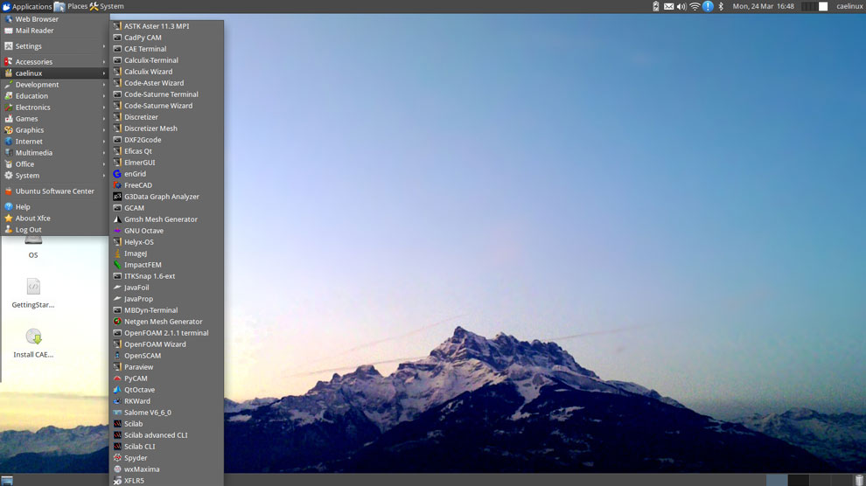
Task: Launch Paraview
Action: (167, 367)
